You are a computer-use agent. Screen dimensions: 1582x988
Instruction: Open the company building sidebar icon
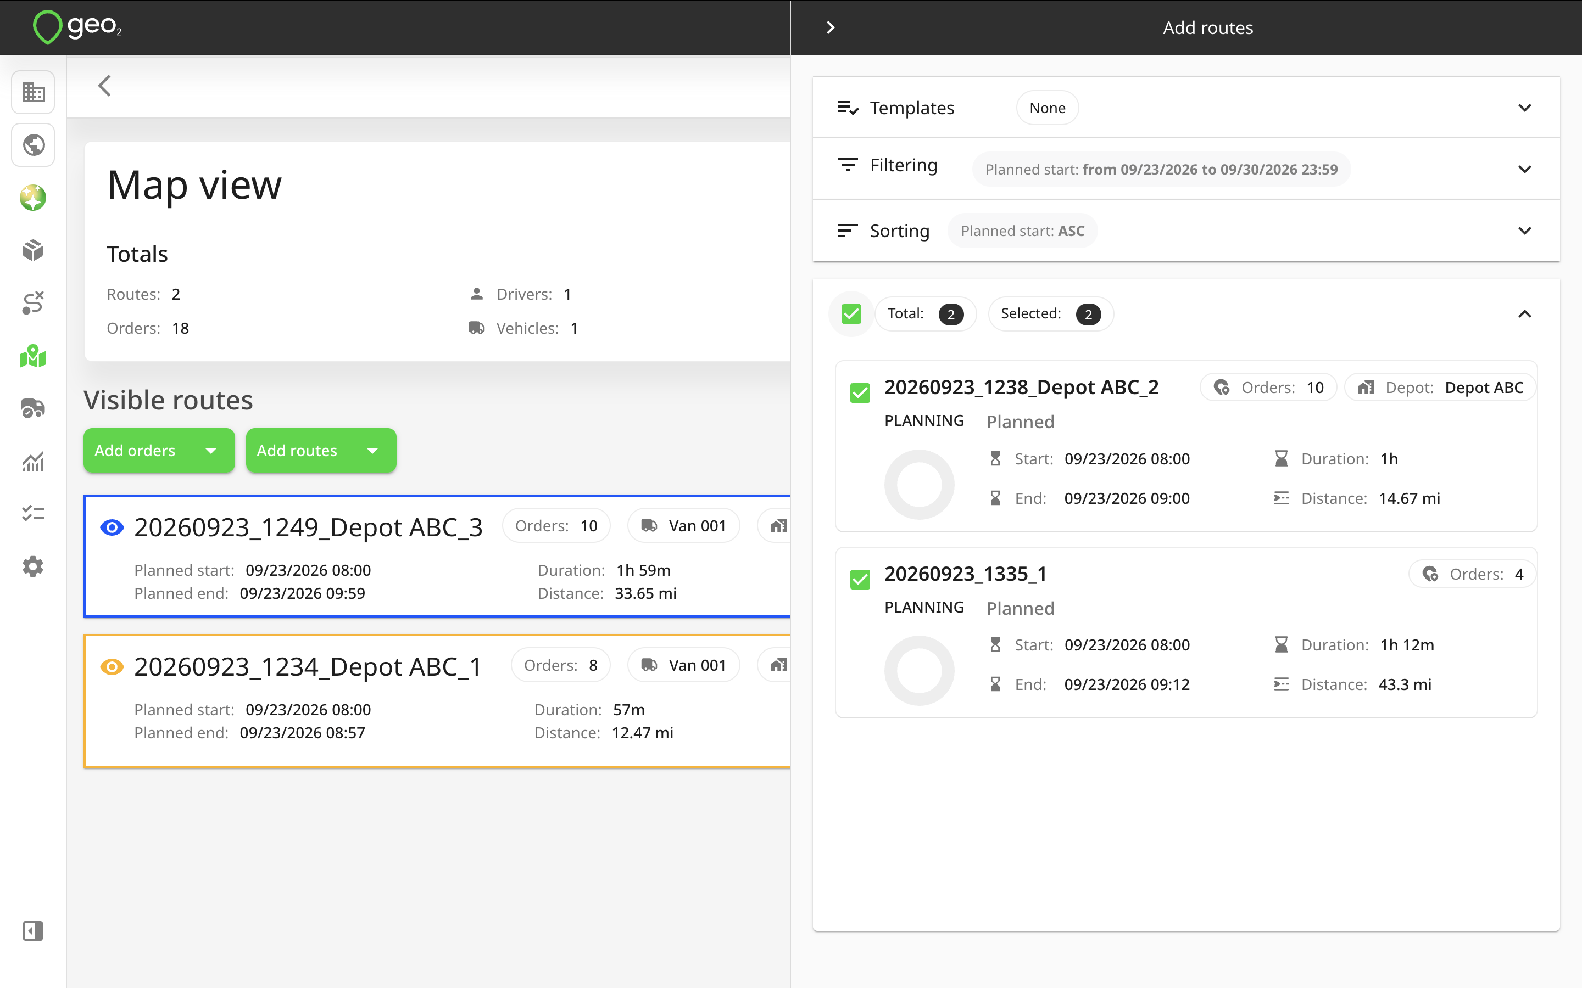click(x=33, y=92)
